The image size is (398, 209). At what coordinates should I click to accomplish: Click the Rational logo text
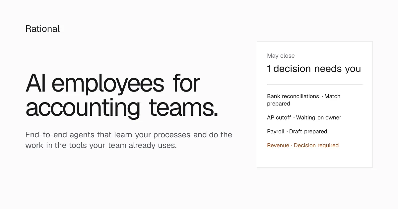pos(42,29)
